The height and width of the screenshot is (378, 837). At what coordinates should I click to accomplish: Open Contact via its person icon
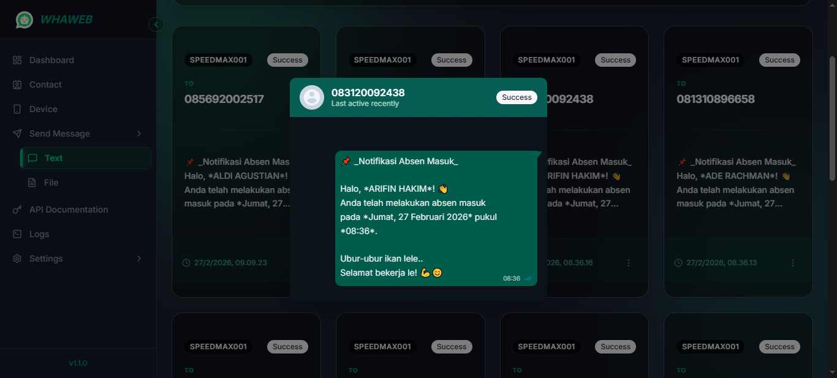click(x=17, y=85)
